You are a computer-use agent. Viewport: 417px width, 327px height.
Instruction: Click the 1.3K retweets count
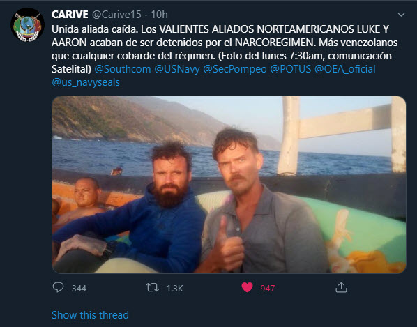(x=175, y=289)
